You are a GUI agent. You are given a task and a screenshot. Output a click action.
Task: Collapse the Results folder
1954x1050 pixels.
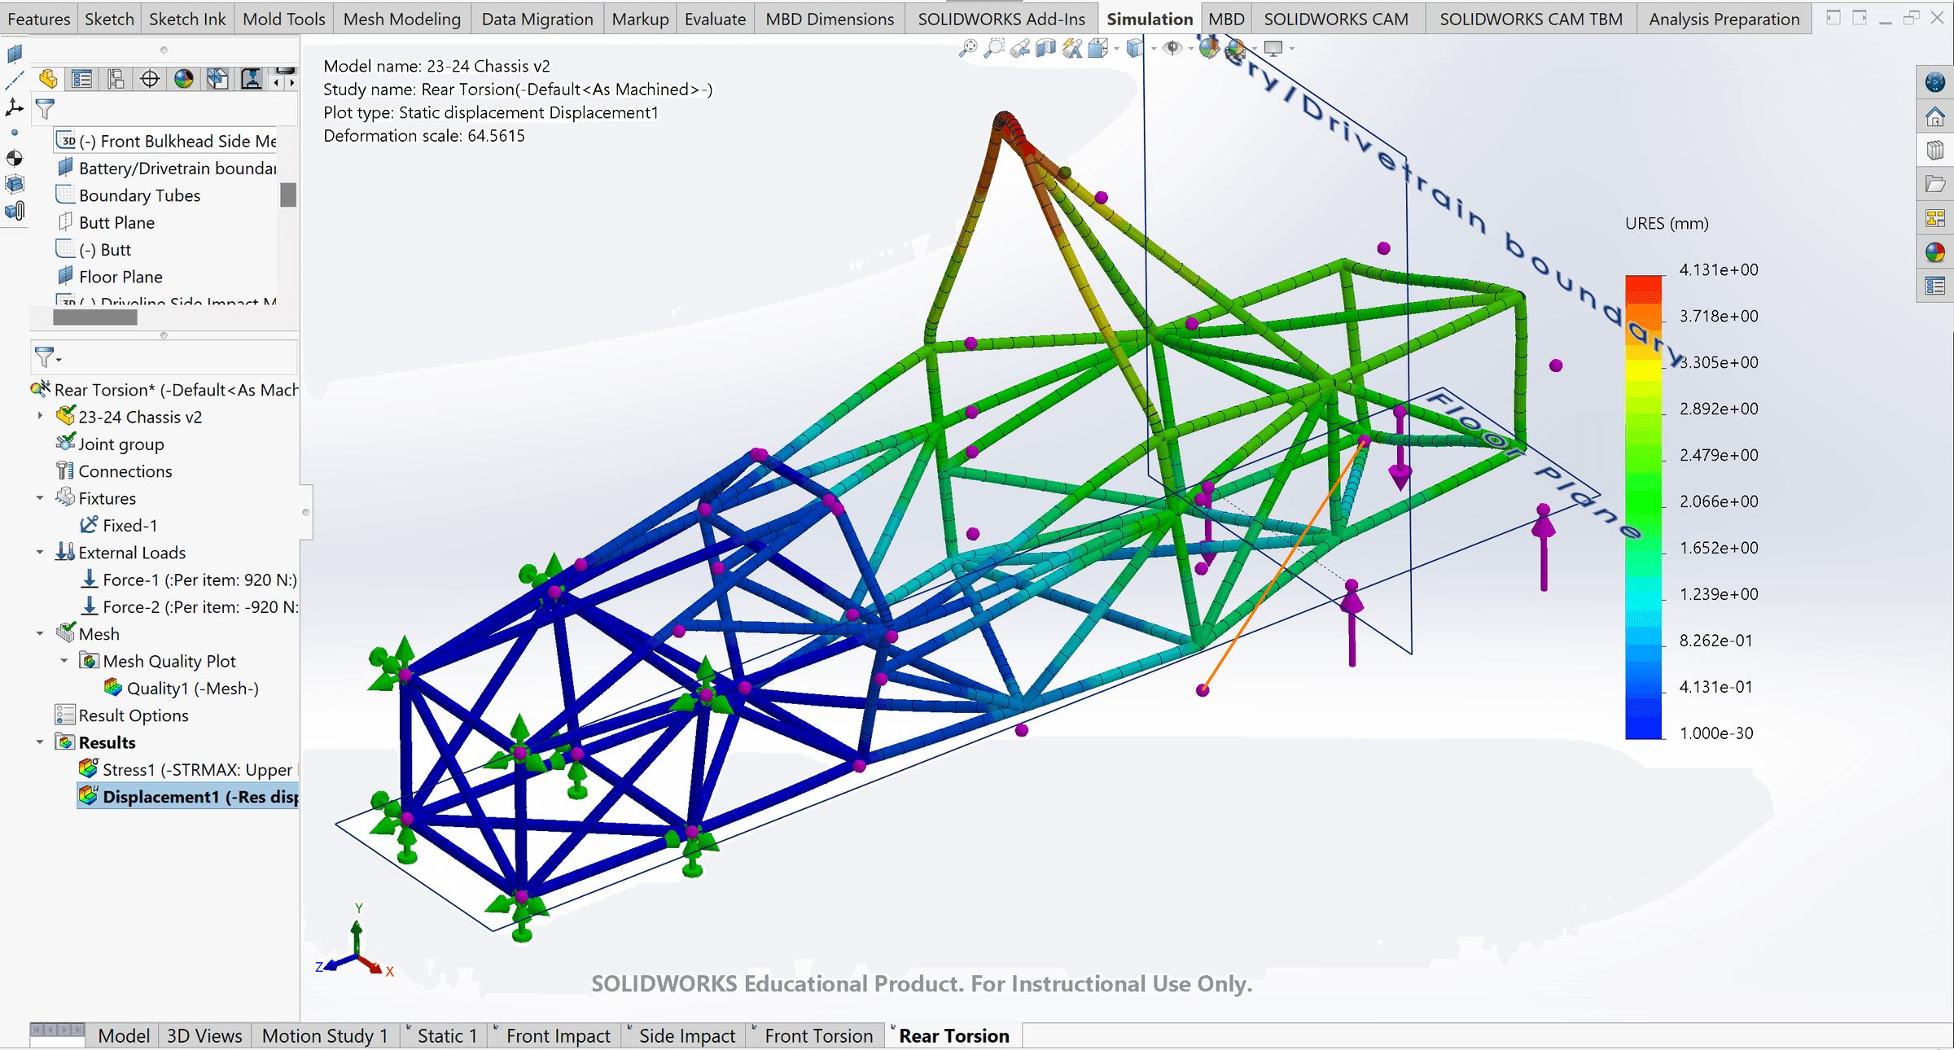pyautogui.click(x=40, y=742)
